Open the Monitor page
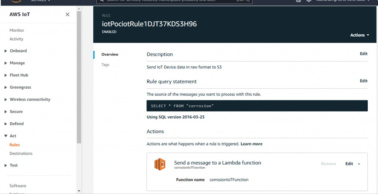Viewport: 378px width, 194px height. pyautogui.click(x=17, y=30)
